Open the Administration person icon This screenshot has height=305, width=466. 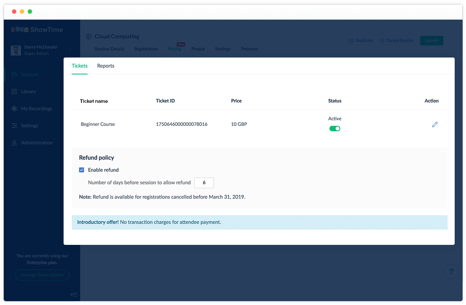(x=14, y=142)
